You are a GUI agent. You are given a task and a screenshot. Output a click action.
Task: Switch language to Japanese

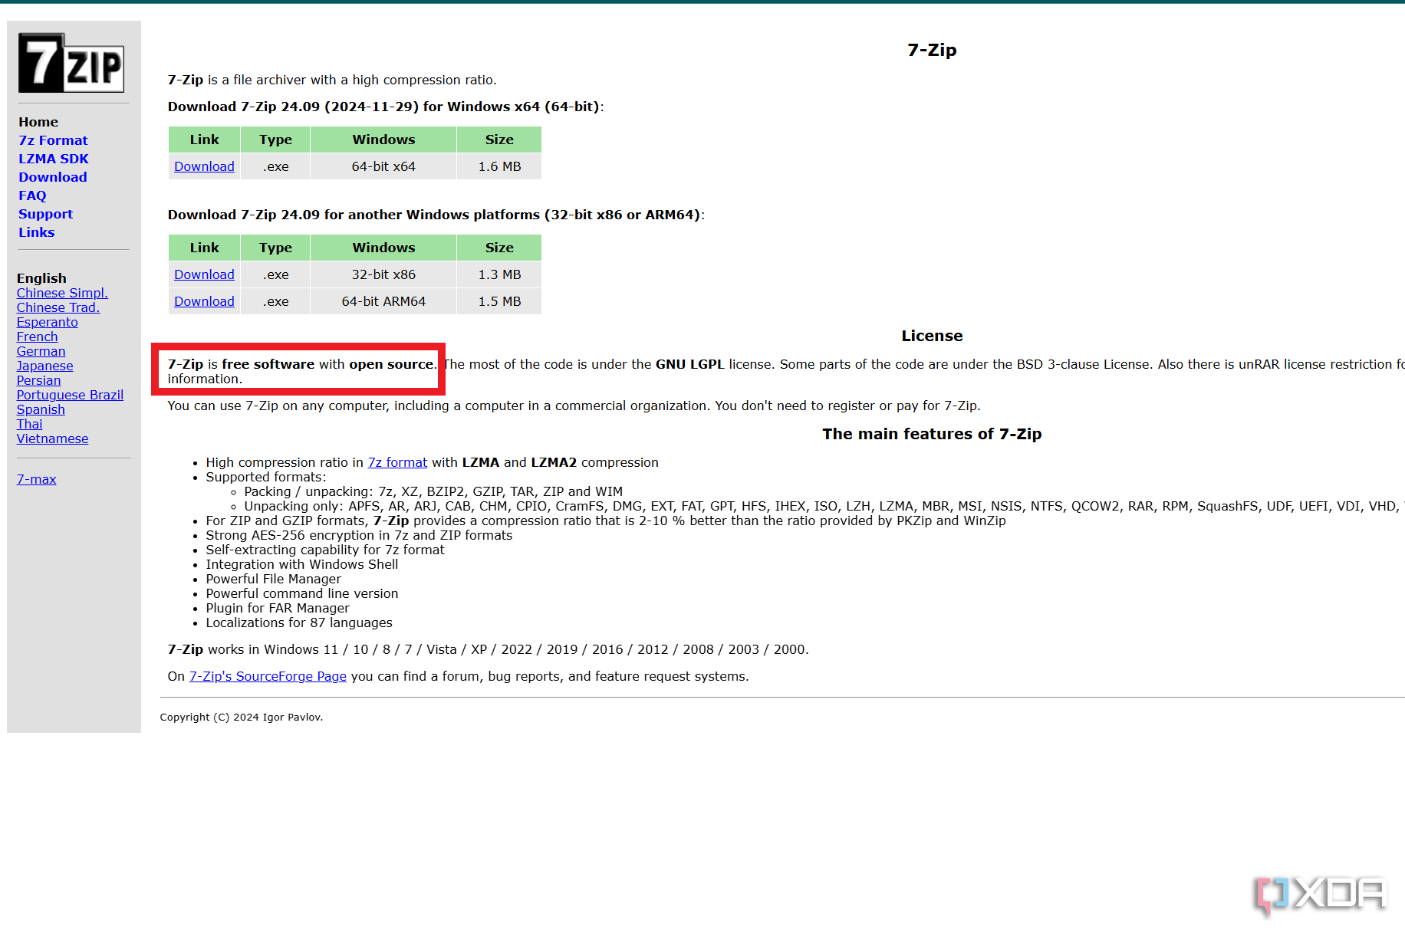click(44, 366)
